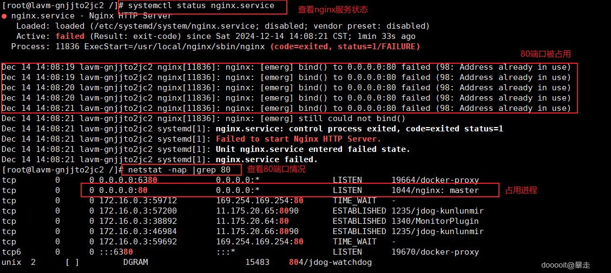
Task: Click the '1340/MonitorPlugin' process entry
Action: 435,221
